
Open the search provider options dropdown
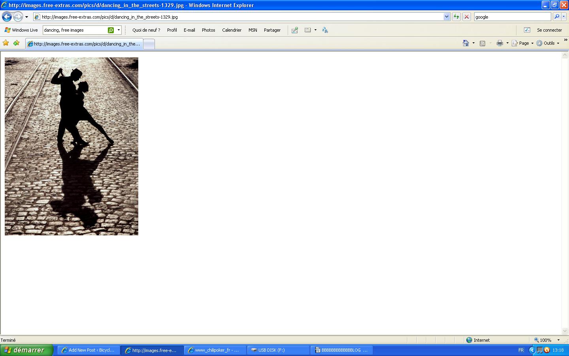click(564, 17)
